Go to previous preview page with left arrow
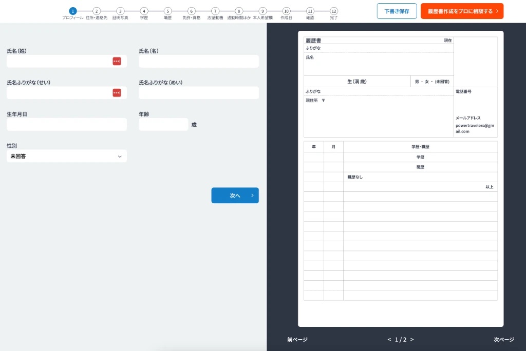Image resolution: width=526 pixels, height=351 pixels. (x=389, y=339)
